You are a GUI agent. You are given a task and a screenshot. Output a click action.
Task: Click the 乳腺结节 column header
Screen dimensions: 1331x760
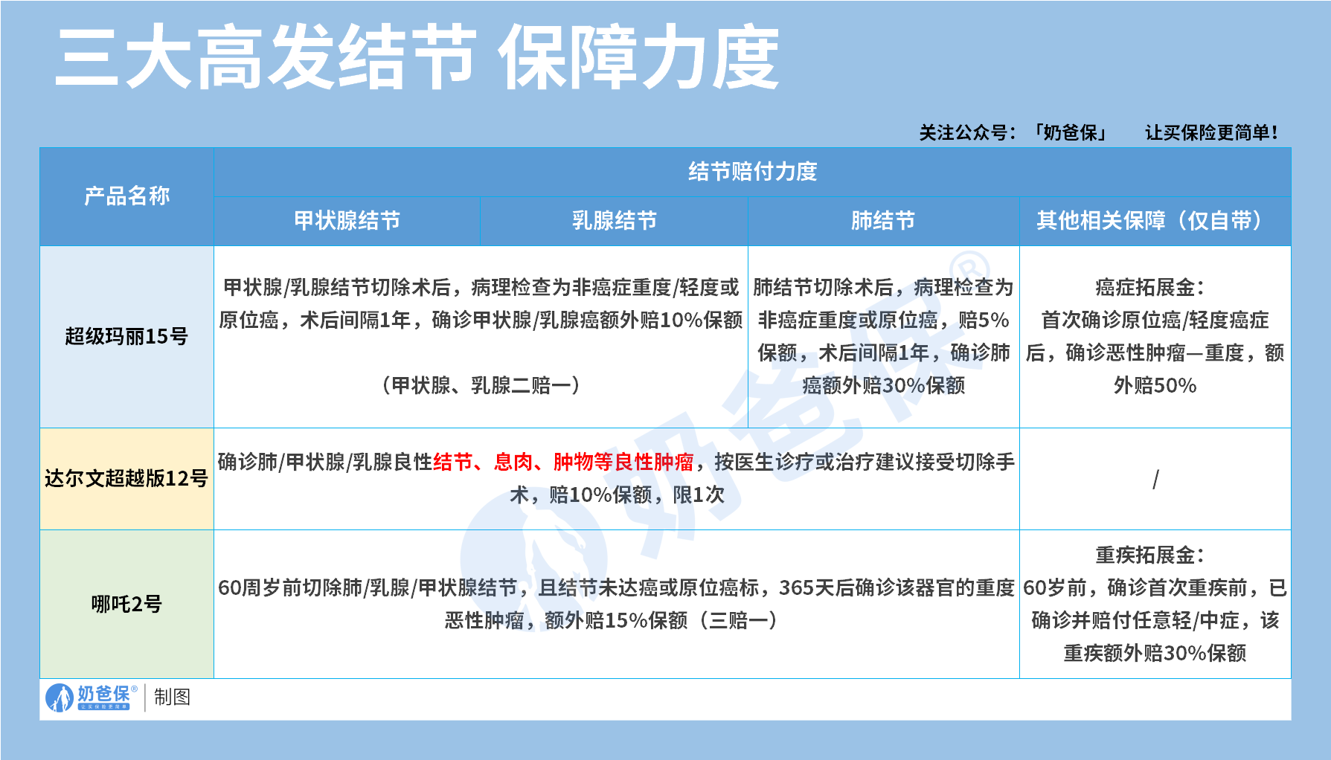614,221
